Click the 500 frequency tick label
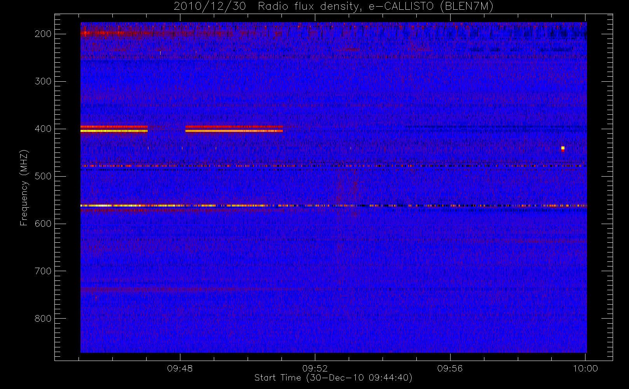 [x=43, y=176]
